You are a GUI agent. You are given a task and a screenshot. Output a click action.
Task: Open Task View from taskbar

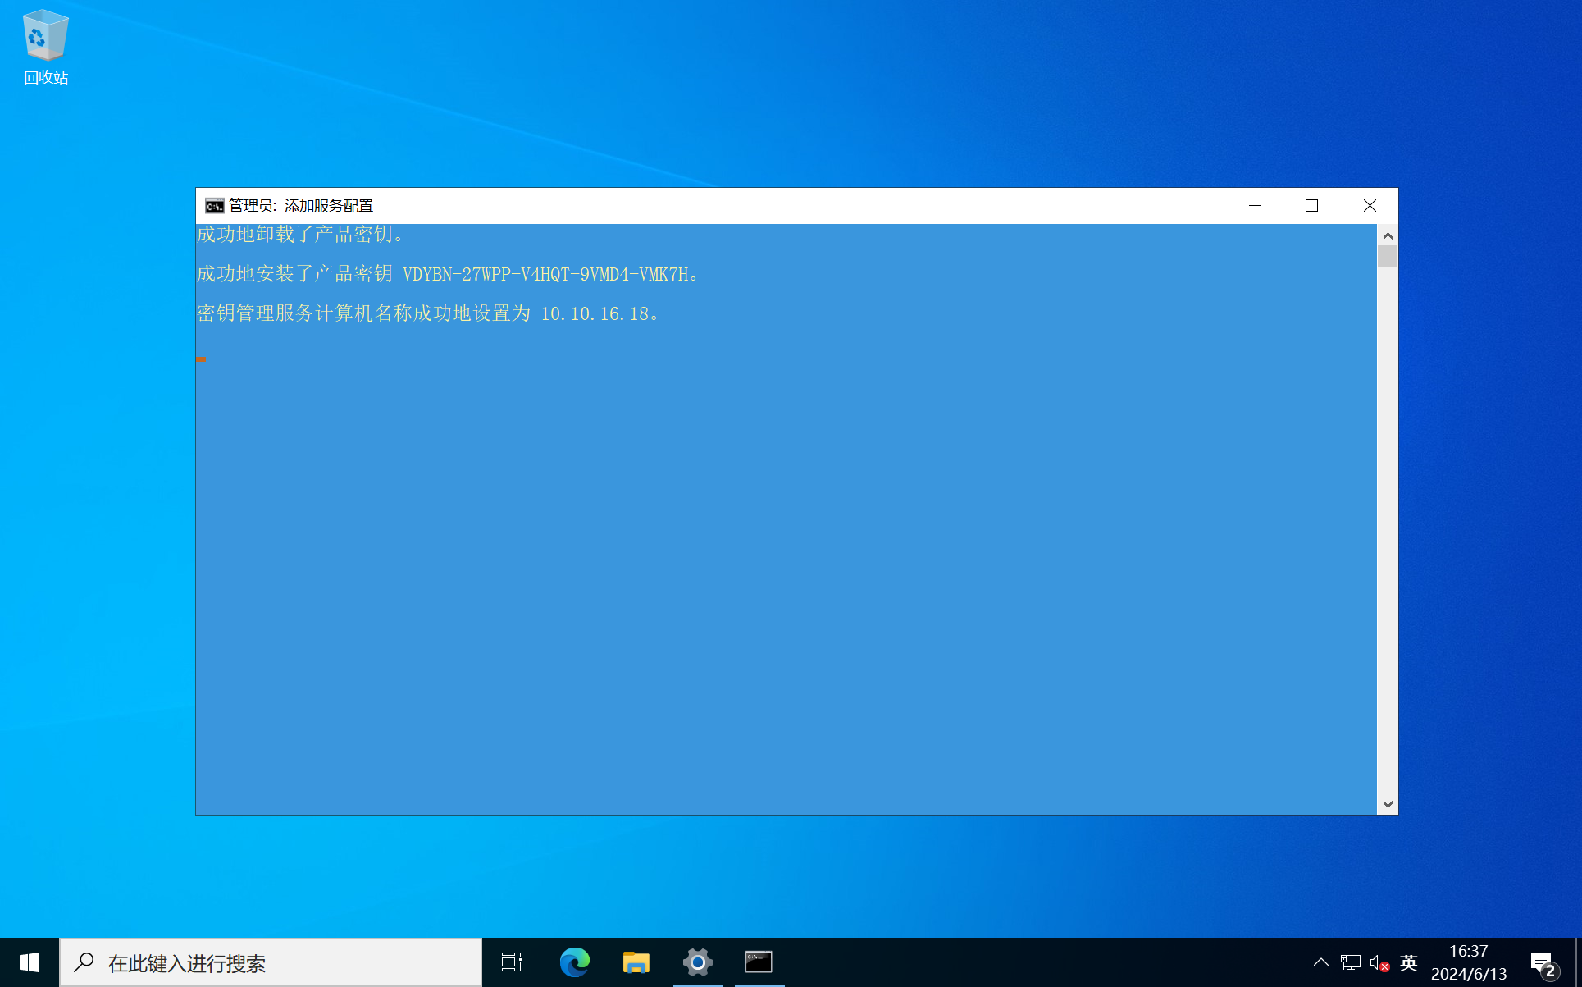click(x=512, y=962)
